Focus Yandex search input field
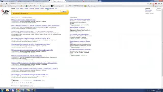The height and width of the screenshot is (92, 163). point(36,11)
